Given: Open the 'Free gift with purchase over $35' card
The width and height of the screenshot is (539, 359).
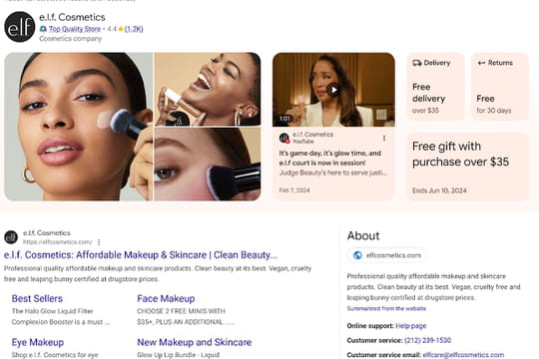Looking at the screenshot, I should (468, 167).
